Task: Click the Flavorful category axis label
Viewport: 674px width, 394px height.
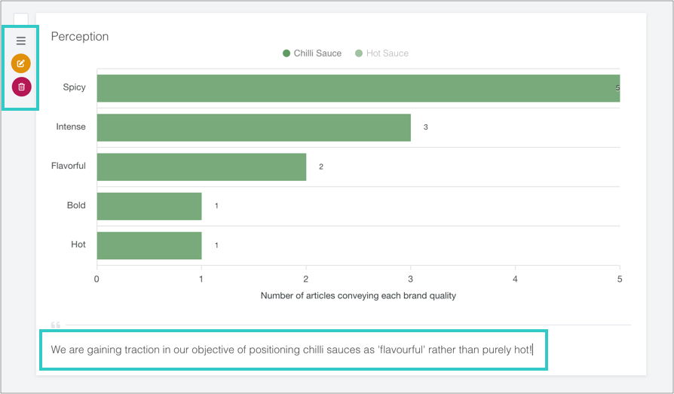Action: [x=69, y=166]
